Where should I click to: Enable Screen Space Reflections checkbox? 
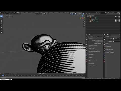(x=89, y=52)
